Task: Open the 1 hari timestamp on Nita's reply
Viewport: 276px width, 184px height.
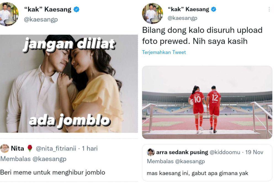Action: pos(90,148)
